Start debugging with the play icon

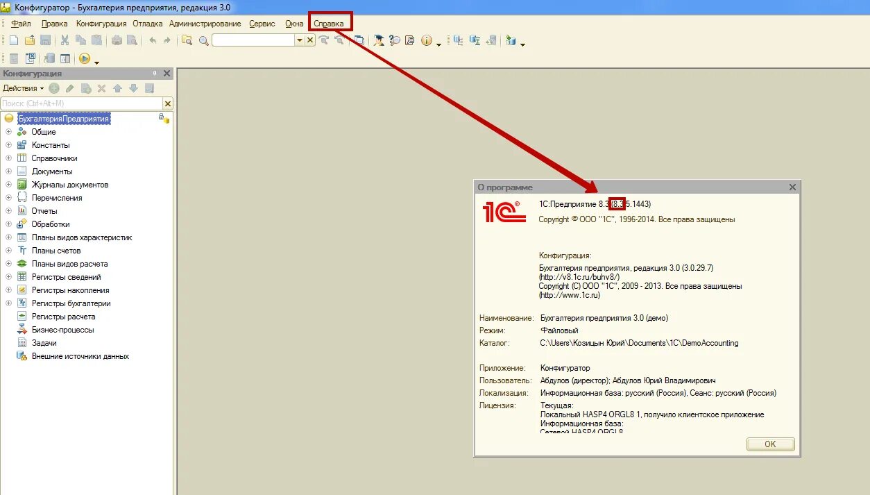pyautogui.click(x=85, y=59)
